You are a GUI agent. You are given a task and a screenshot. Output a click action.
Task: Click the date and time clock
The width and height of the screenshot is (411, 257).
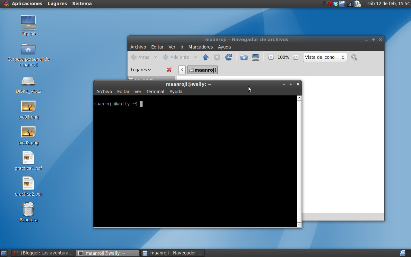[389, 4]
